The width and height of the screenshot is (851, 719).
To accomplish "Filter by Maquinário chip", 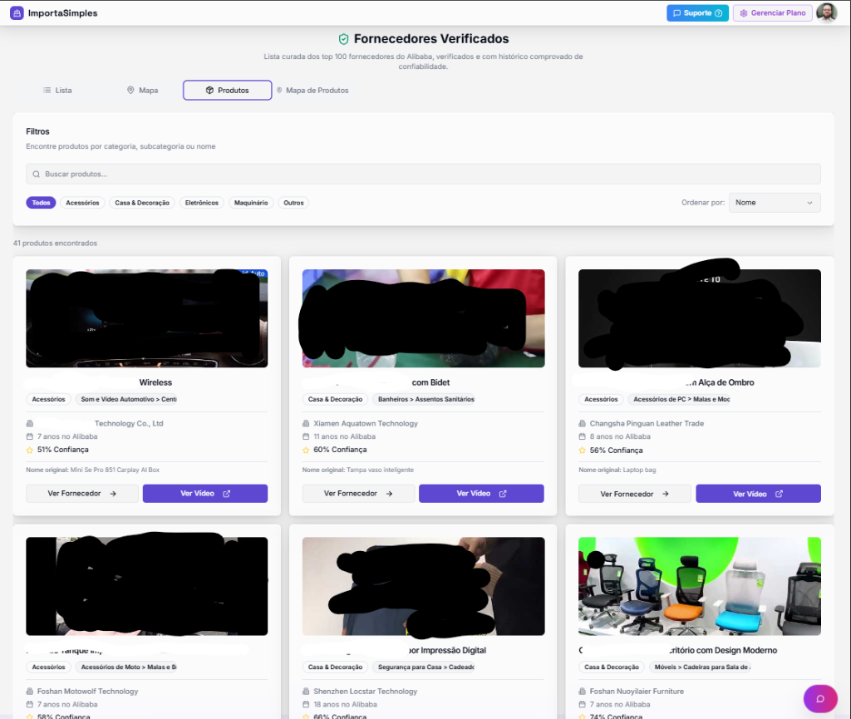I will (251, 203).
